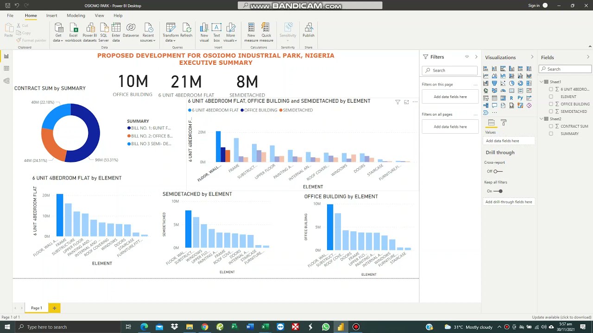Search in the Fields pane

coord(565,69)
